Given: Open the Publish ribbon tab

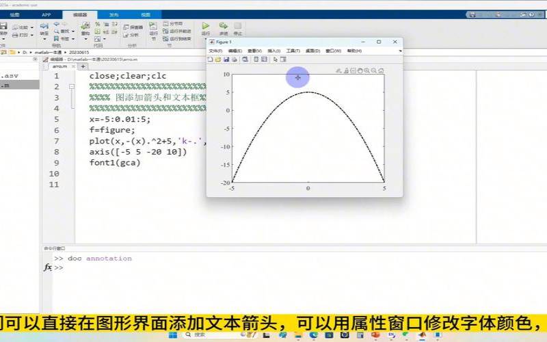Looking at the screenshot, I should tap(114, 14).
